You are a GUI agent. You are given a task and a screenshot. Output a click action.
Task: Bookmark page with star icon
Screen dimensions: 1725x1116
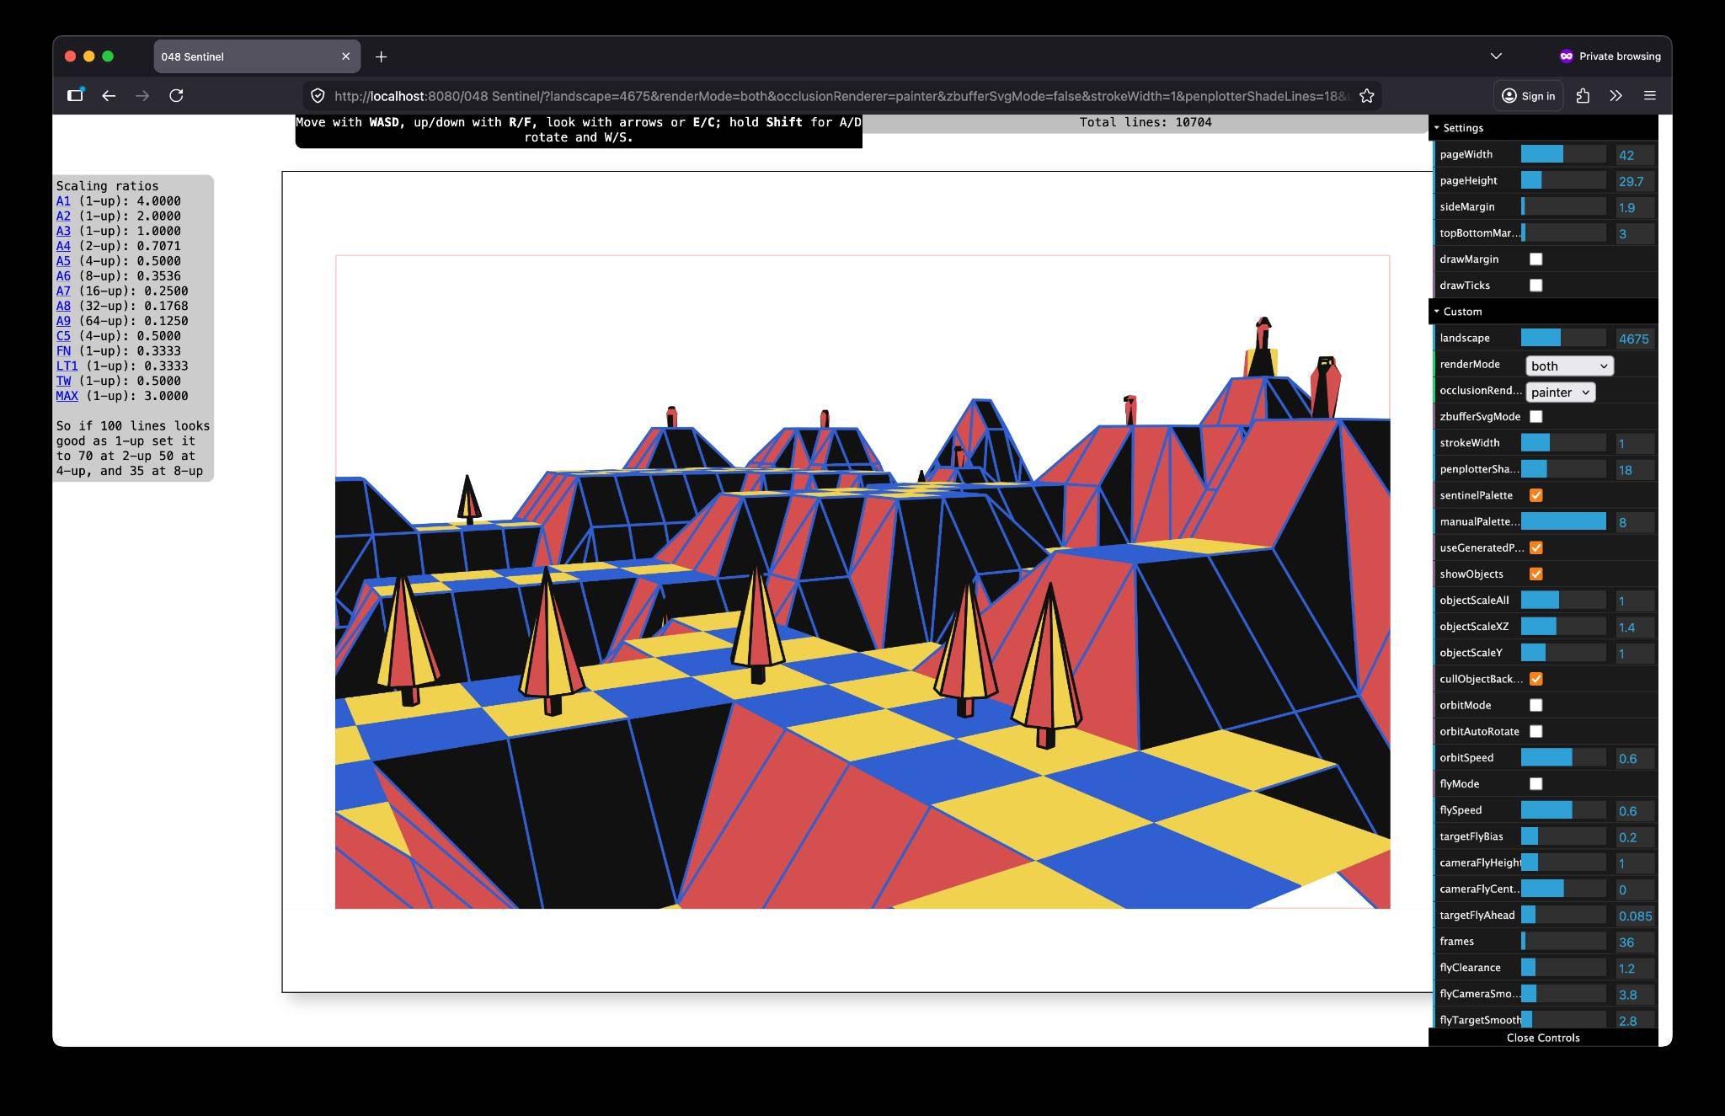click(1366, 96)
